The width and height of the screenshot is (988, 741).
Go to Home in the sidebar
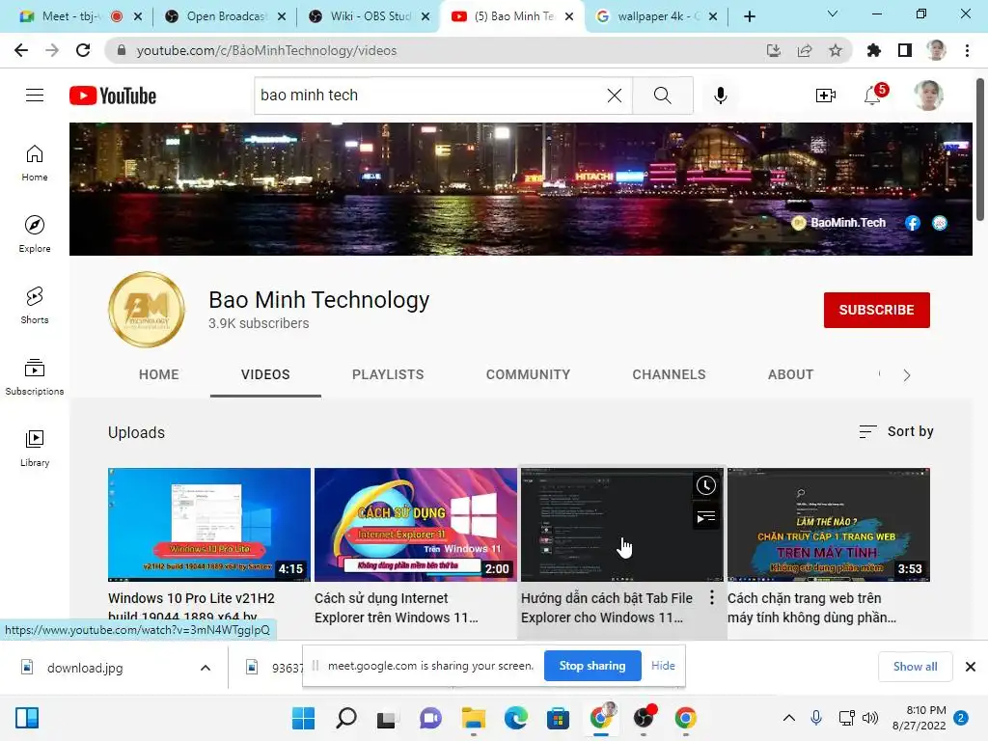pyautogui.click(x=35, y=162)
